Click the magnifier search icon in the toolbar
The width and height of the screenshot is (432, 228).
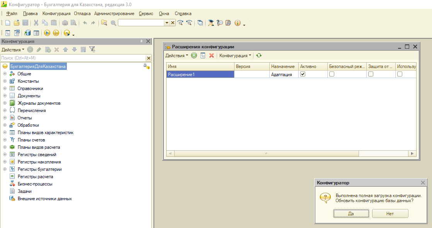113,23
